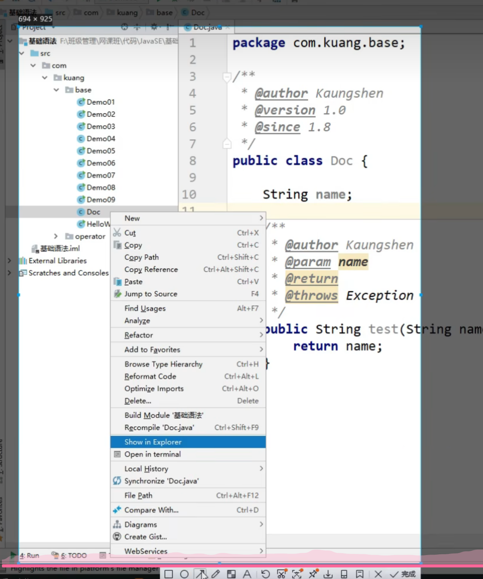Image resolution: width=483 pixels, height=579 pixels.
Task: Open New submenu in context menu
Action: [x=188, y=218]
